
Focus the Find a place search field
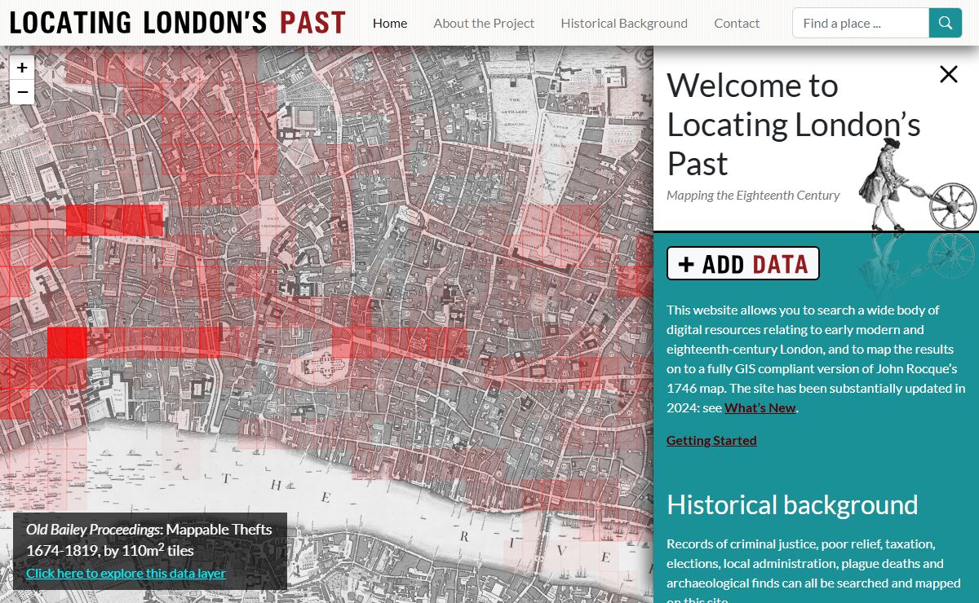(861, 23)
